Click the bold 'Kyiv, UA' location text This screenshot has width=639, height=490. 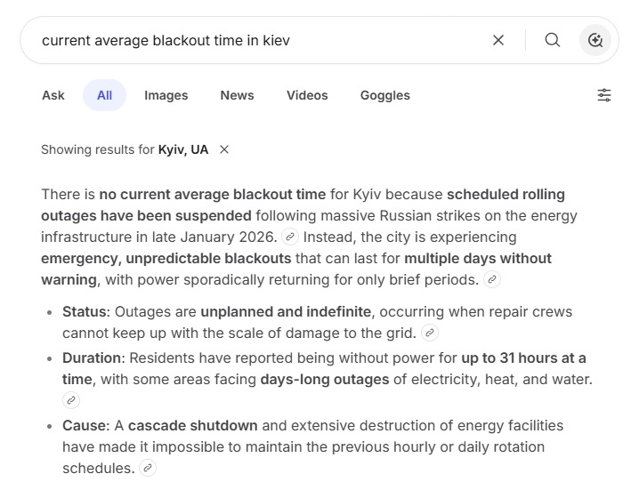pos(183,150)
